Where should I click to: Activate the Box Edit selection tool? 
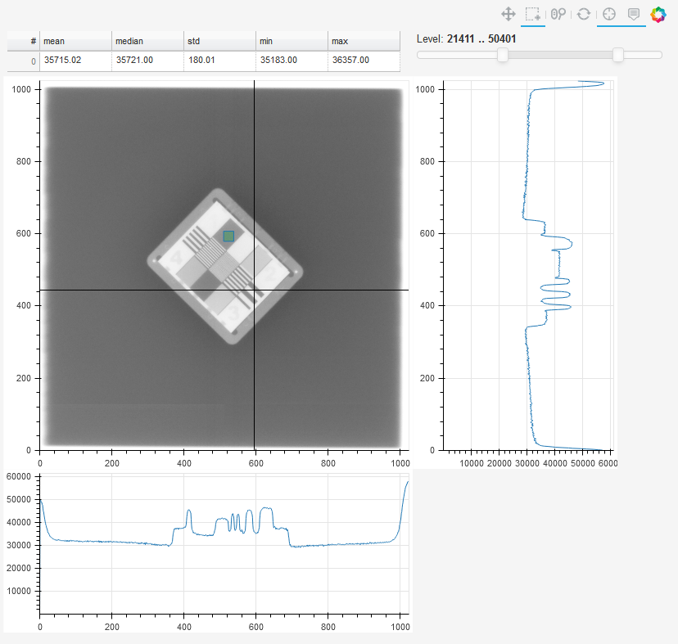[533, 14]
